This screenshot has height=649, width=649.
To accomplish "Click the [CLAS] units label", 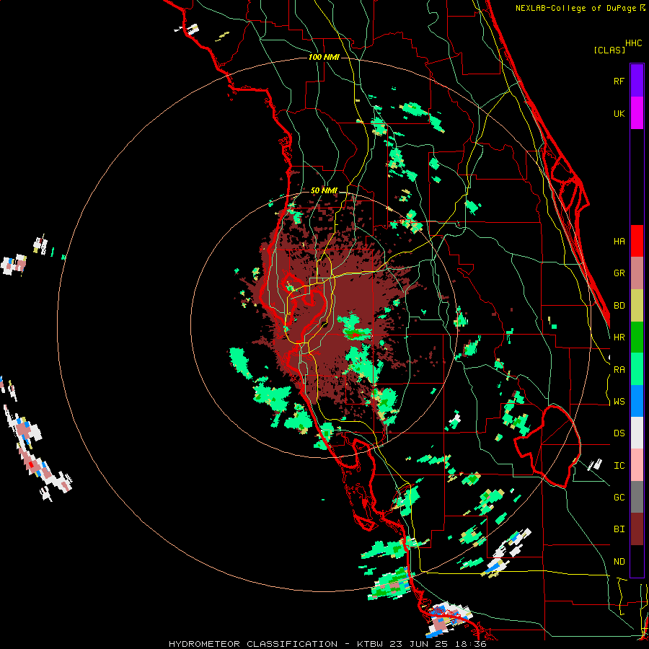I will (609, 50).
